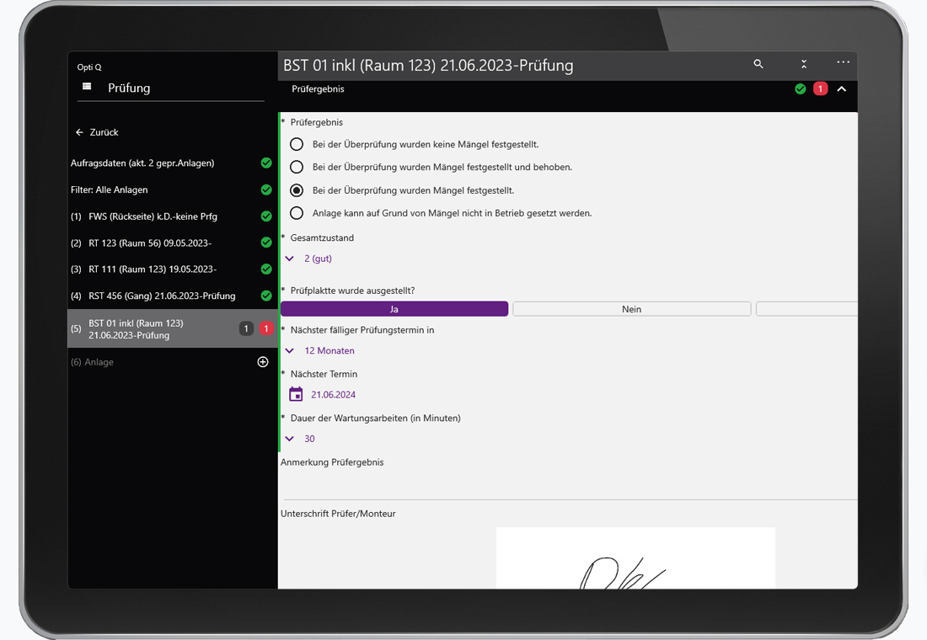Select 'Mängel festgestellt und behoben' radio option
Viewport: 927px width, 640px height.
[x=297, y=168]
